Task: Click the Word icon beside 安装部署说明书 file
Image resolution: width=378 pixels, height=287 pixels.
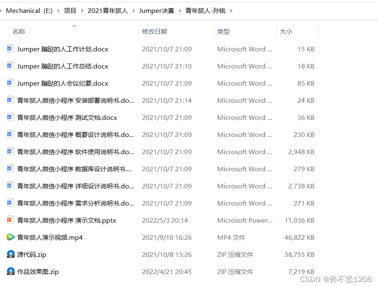Action: coord(10,100)
